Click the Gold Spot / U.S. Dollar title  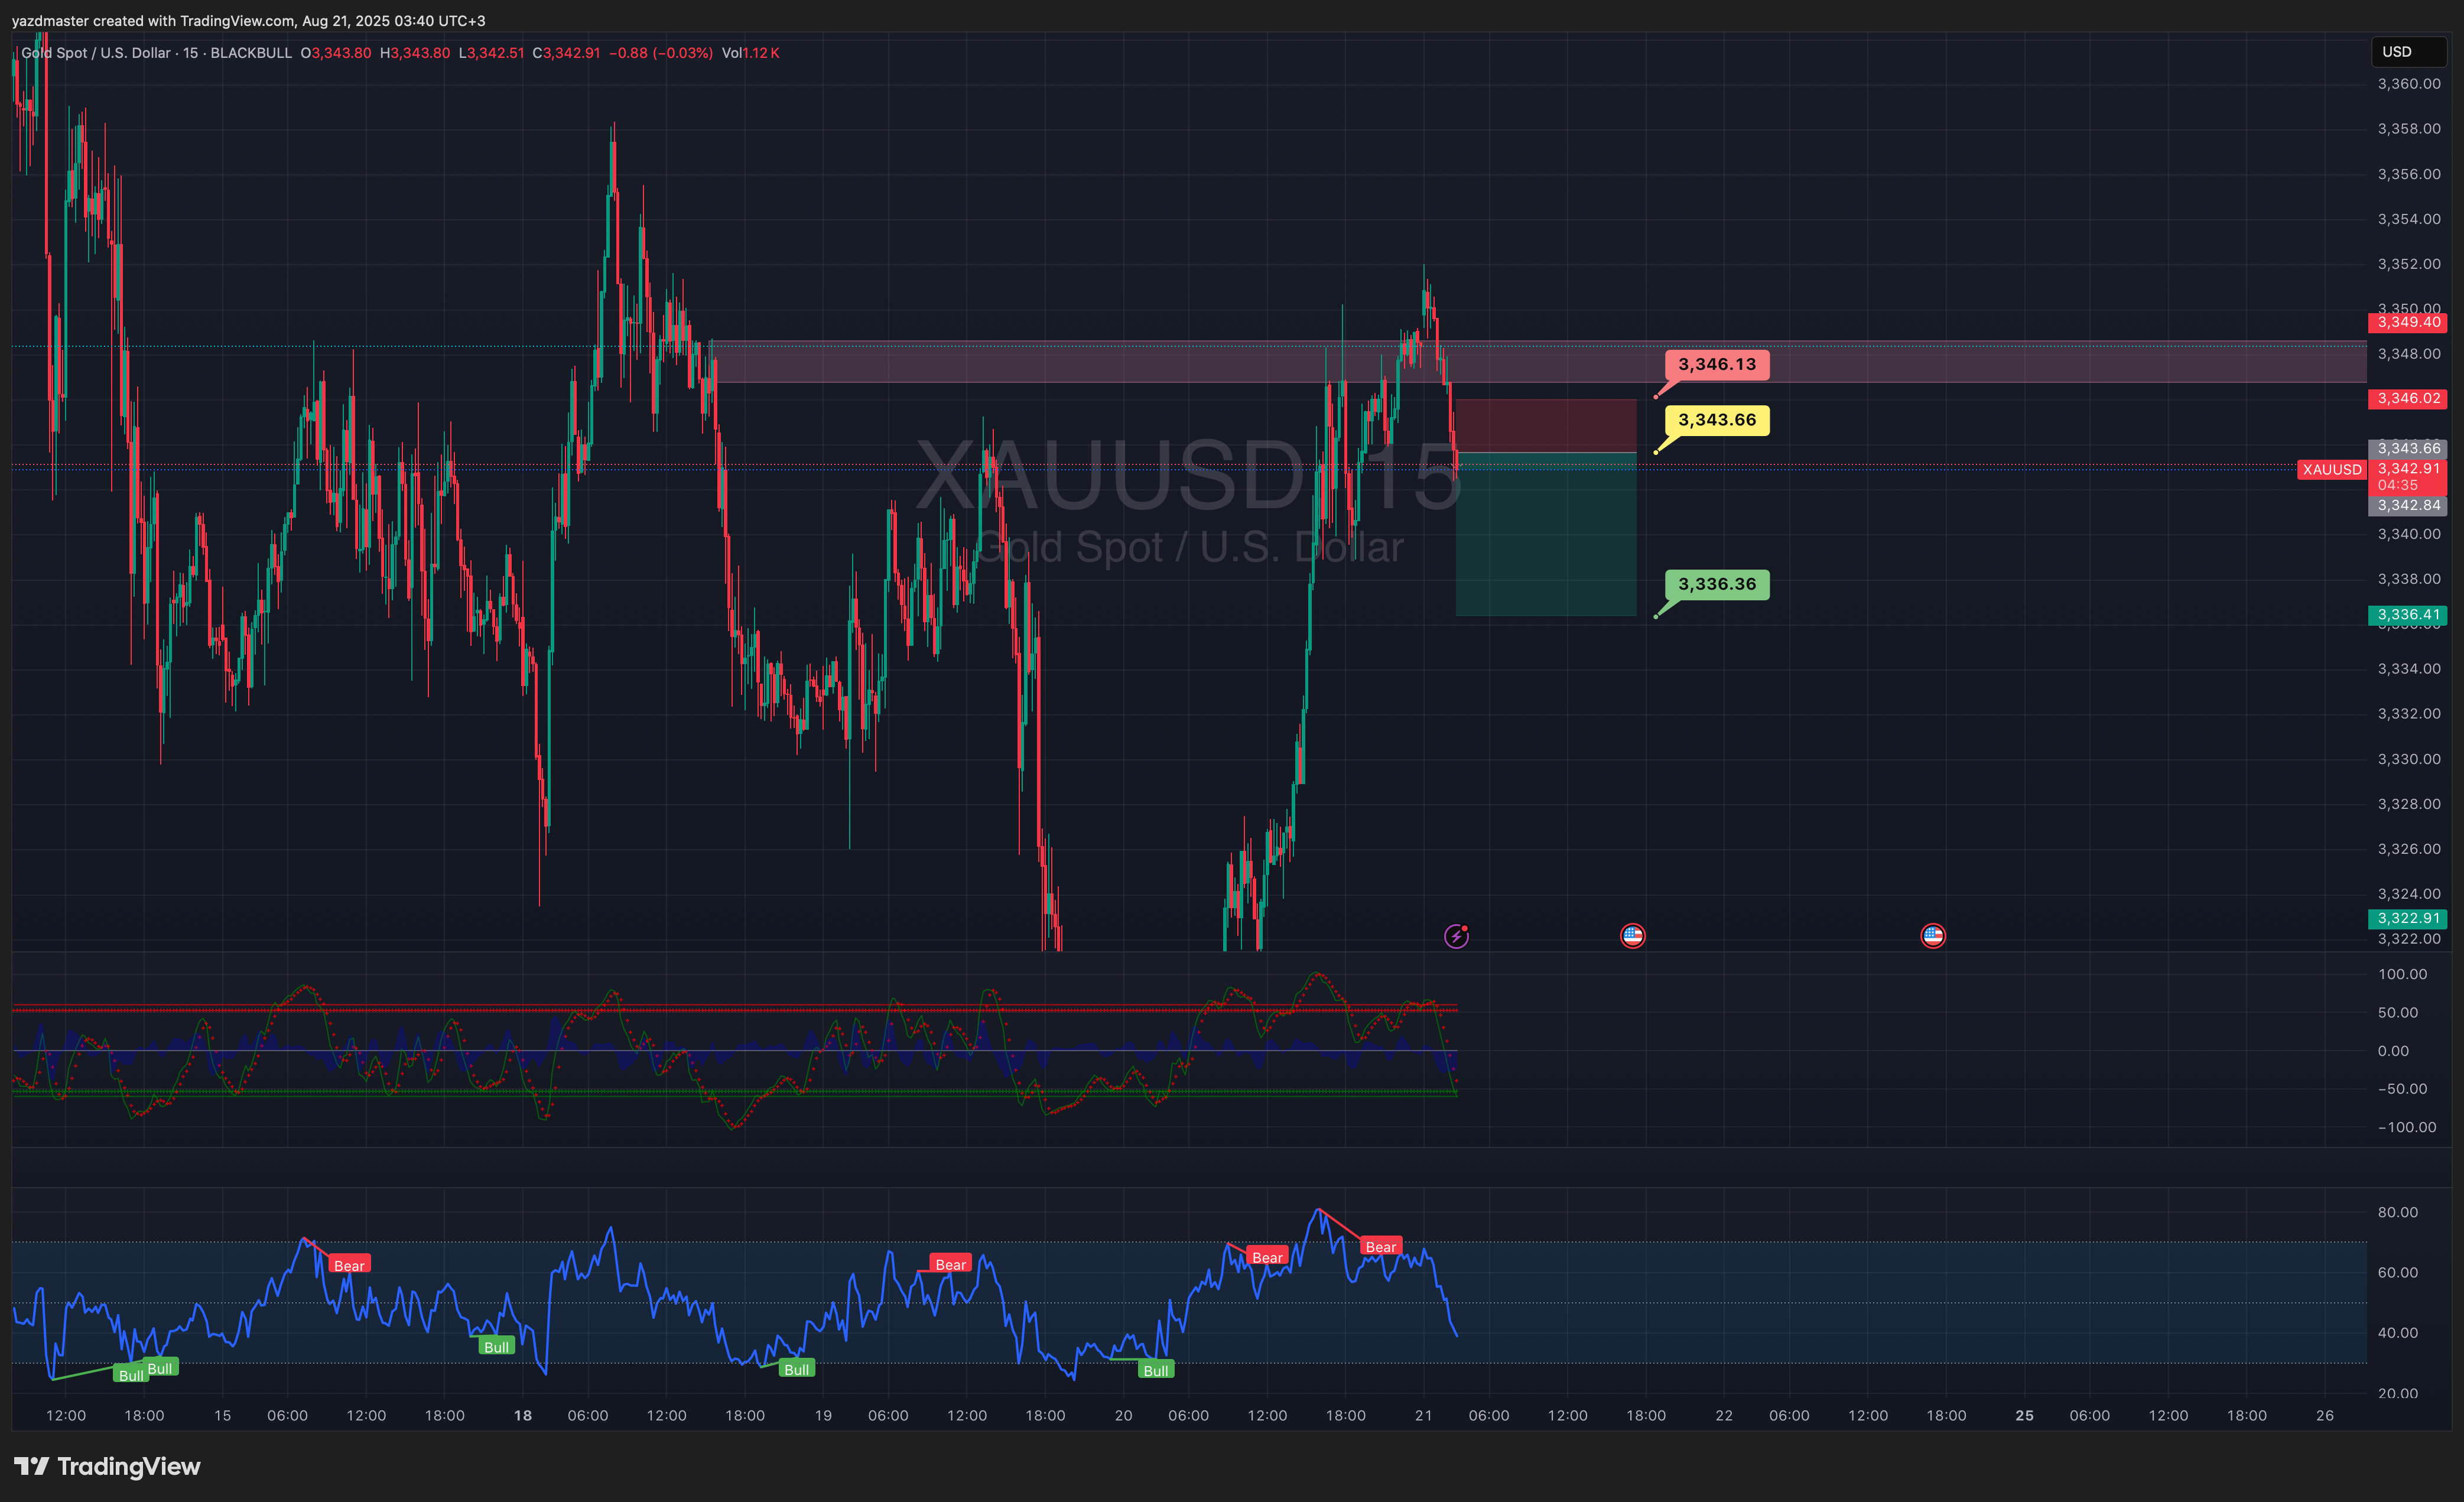[x=96, y=53]
